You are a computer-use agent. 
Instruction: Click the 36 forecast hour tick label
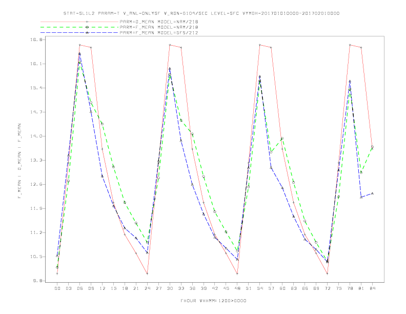pyautogui.click(x=192, y=288)
